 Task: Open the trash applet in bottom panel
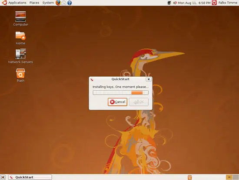[189, 177]
